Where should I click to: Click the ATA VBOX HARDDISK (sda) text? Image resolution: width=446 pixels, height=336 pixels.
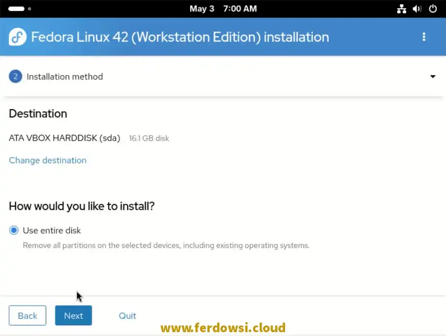point(65,138)
